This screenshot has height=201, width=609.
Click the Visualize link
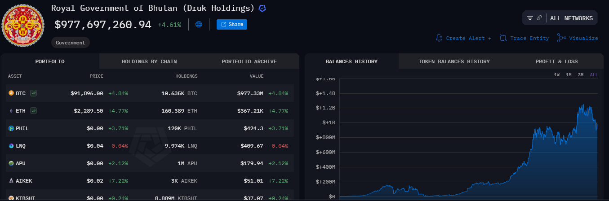coord(578,38)
